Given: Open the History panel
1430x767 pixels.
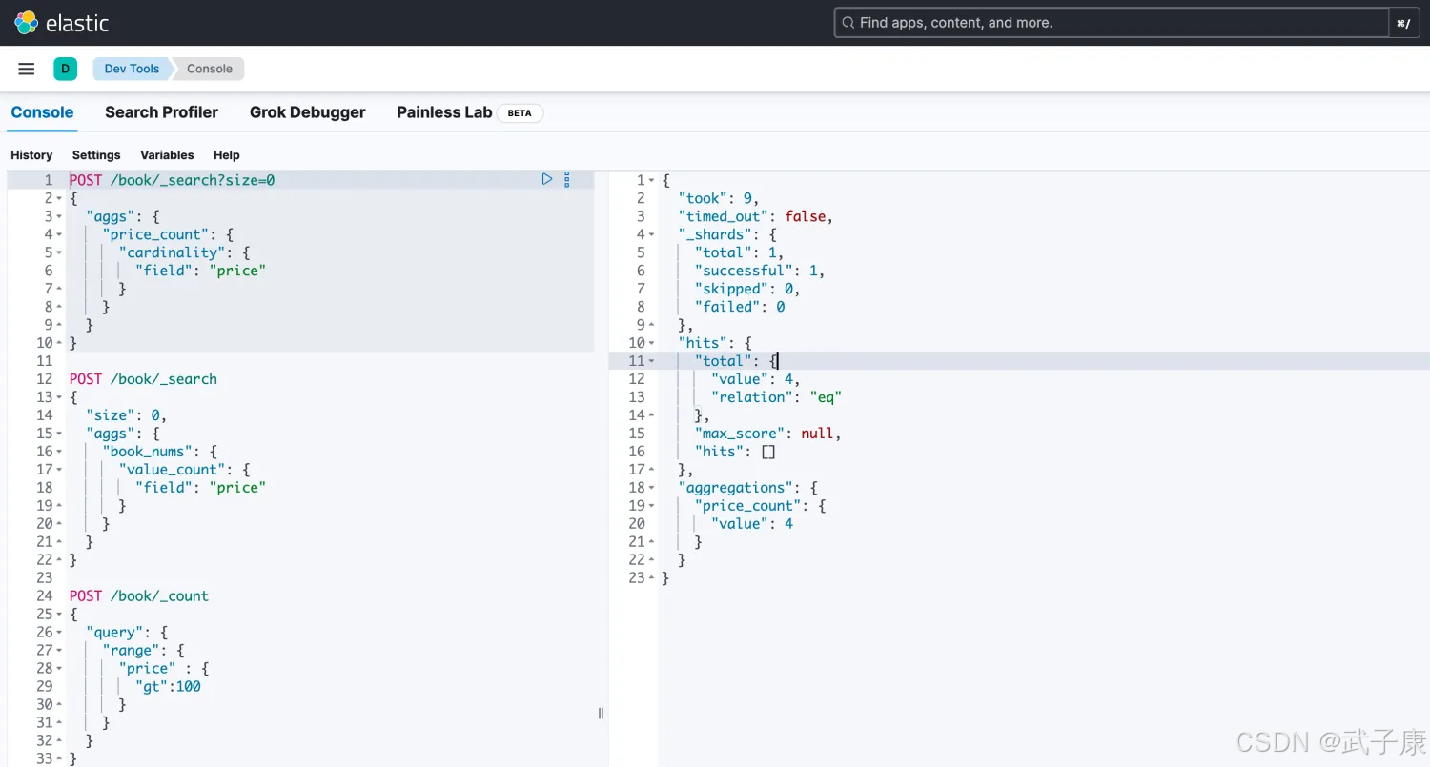Looking at the screenshot, I should (x=31, y=155).
